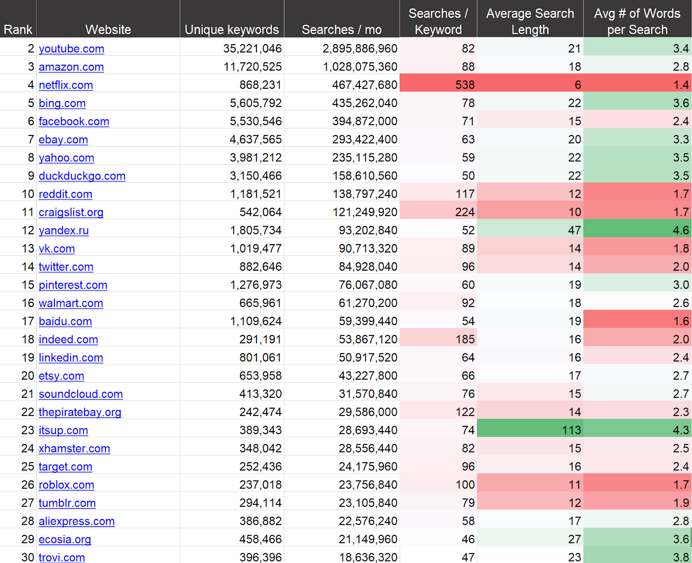Open the yahoo.com link
Image resolution: width=692 pixels, height=563 pixels.
coord(67,158)
